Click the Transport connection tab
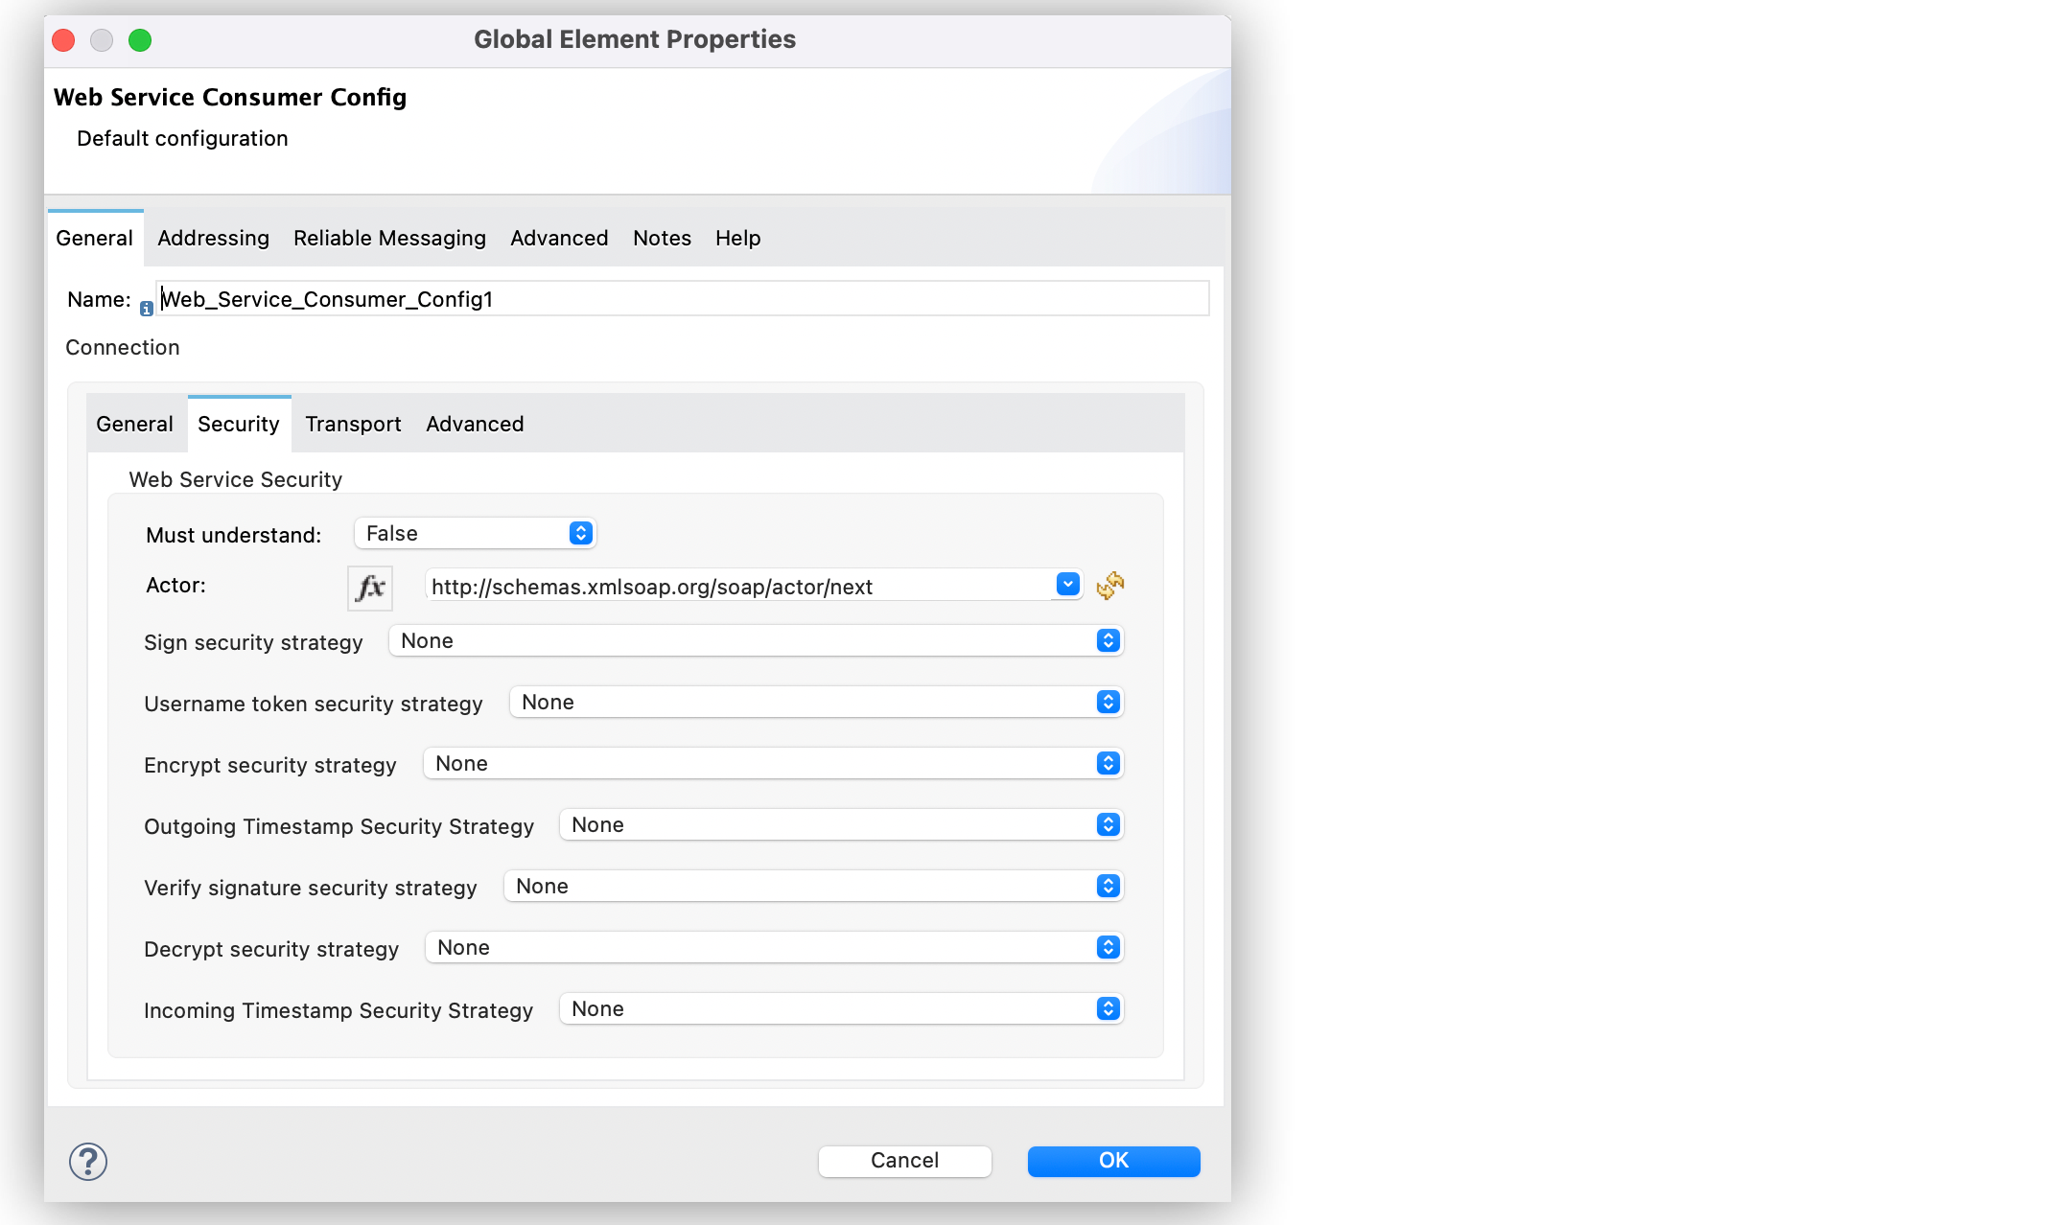The height and width of the screenshot is (1225, 2054). pos(352,423)
